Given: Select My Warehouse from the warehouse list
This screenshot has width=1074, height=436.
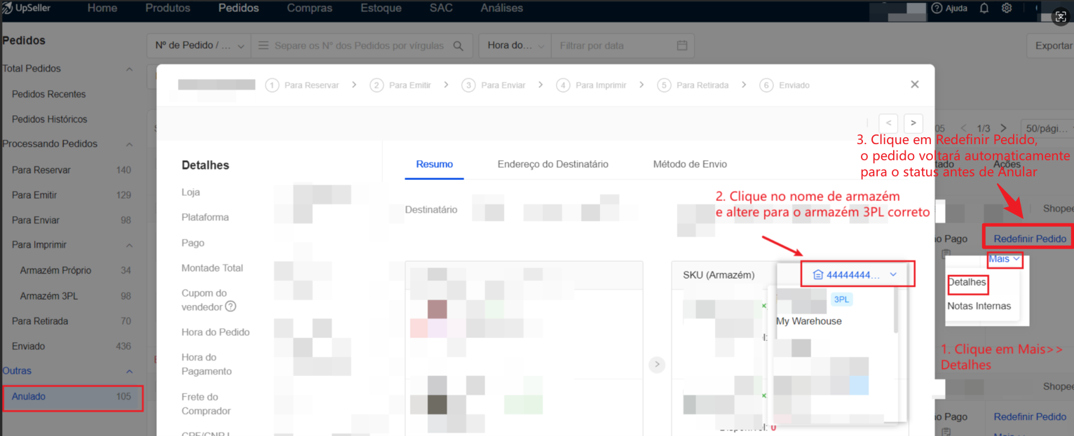Looking at the screenshot, I should (808, 321).
